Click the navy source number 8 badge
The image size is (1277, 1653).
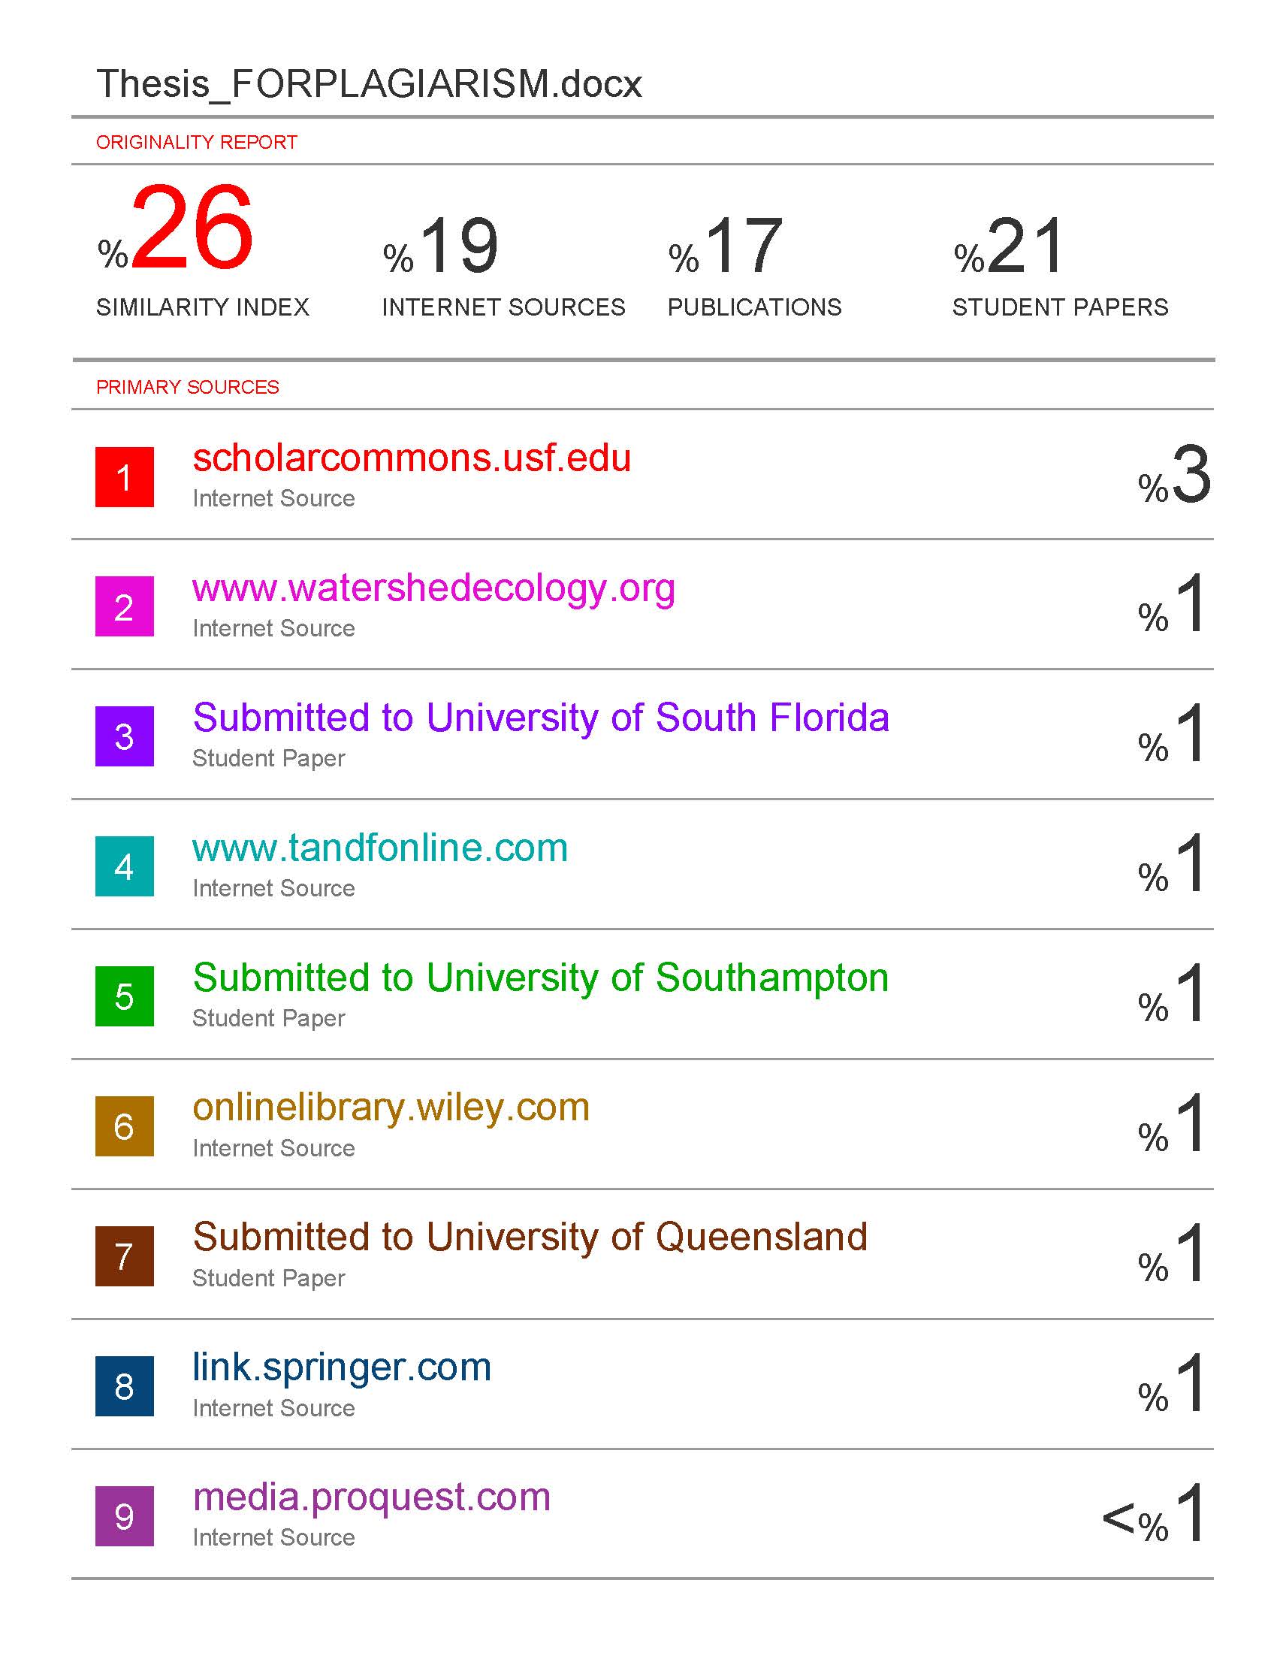(x=124, y=1386)
